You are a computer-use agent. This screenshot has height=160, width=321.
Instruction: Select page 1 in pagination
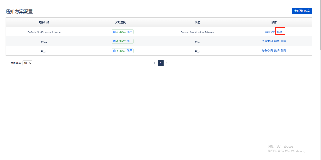click(x=161, y=63)
